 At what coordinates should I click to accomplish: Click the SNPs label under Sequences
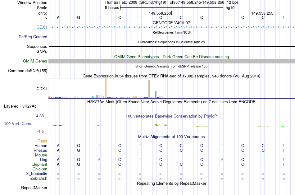coord(42,51)
